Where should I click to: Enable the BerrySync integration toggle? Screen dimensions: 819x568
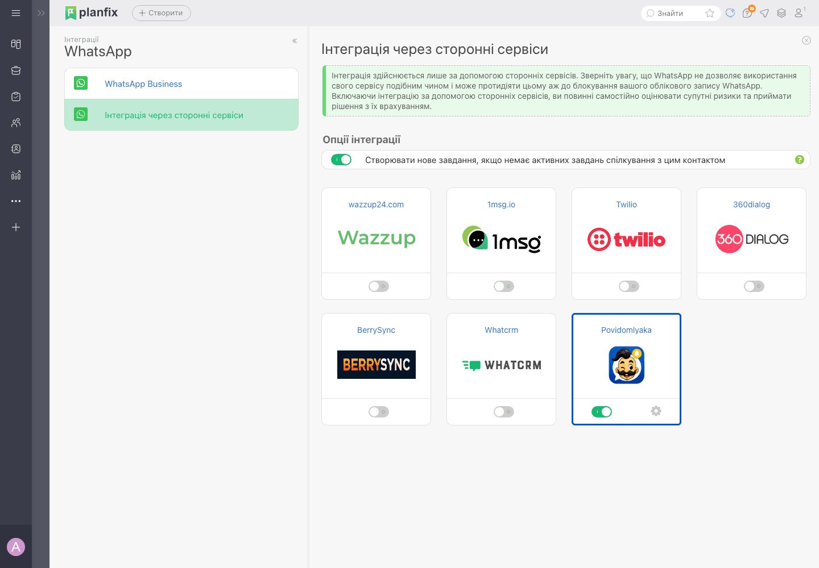pyautogui.click(x=379, y=412)
